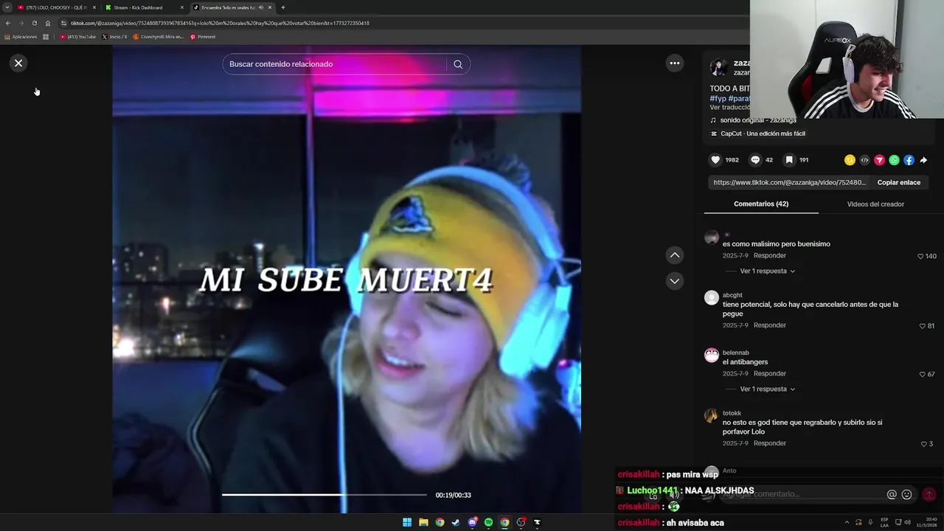Open Steam from the taskbar
The image size is (944, 531).
tap(456, 522)
